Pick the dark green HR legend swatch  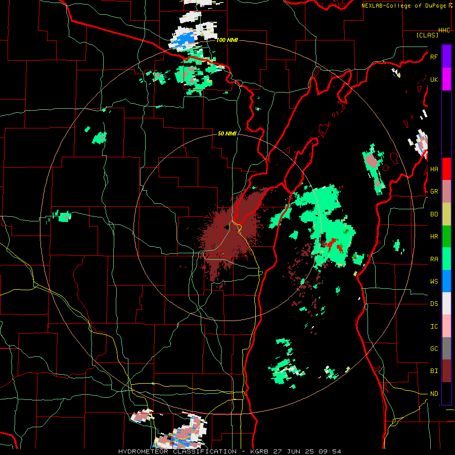[x=446, y=236]
